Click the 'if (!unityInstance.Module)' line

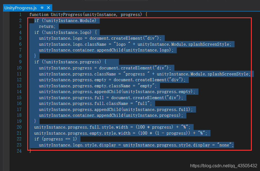[65, 21]
